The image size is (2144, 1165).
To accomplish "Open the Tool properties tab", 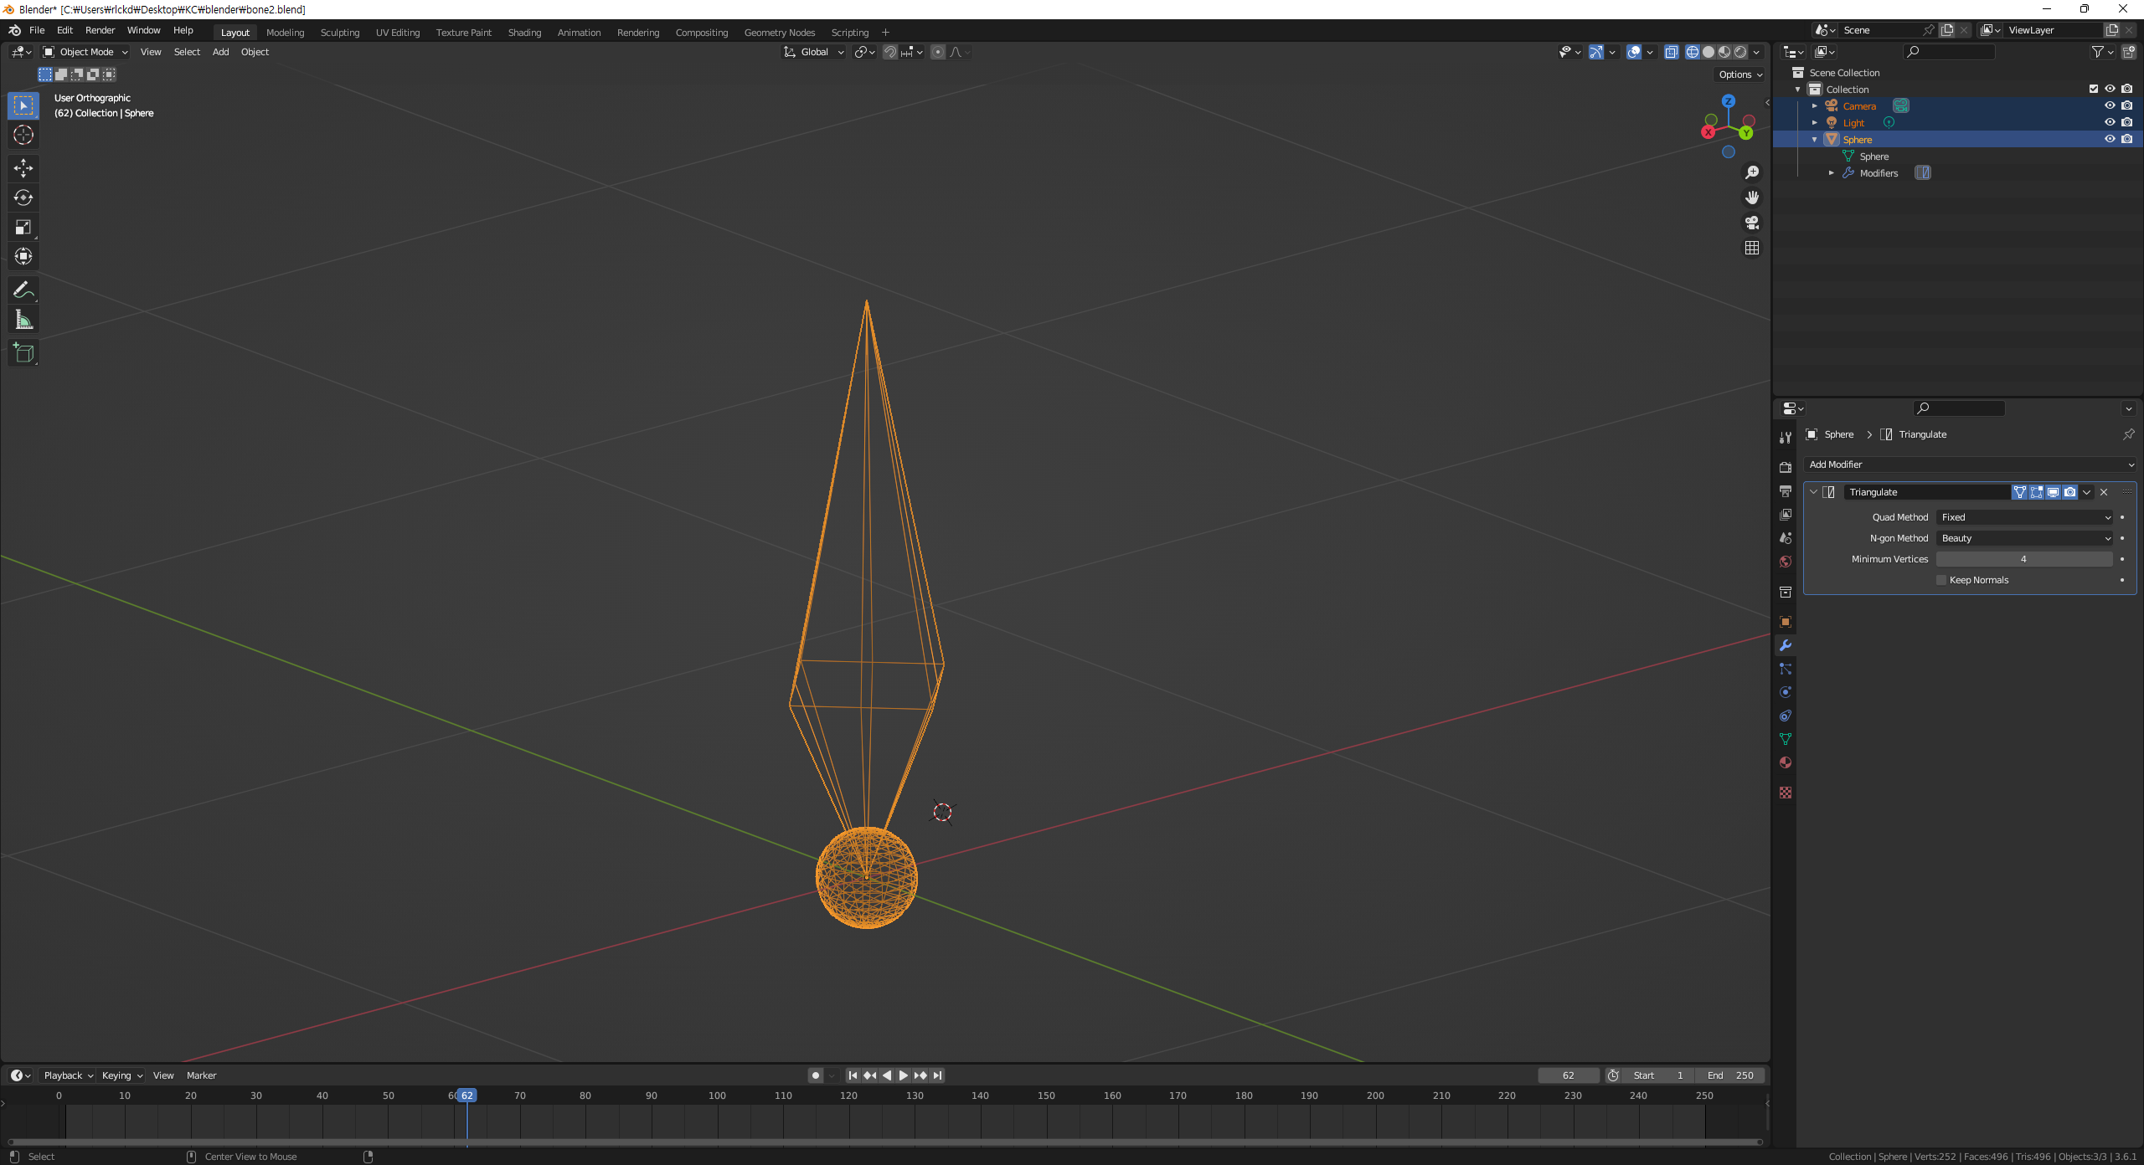I will coord(1785,438).
